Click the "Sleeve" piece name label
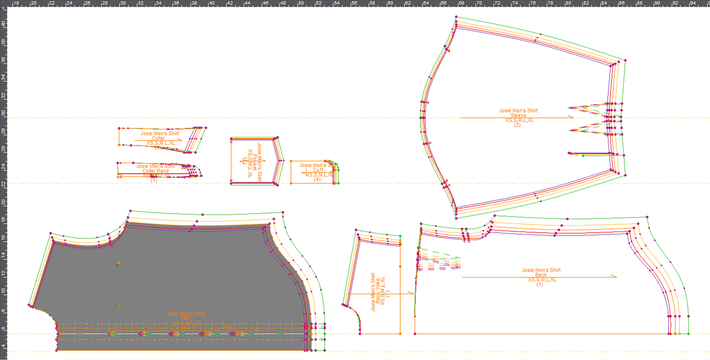 pyautogui.click(x=518, y=115)
